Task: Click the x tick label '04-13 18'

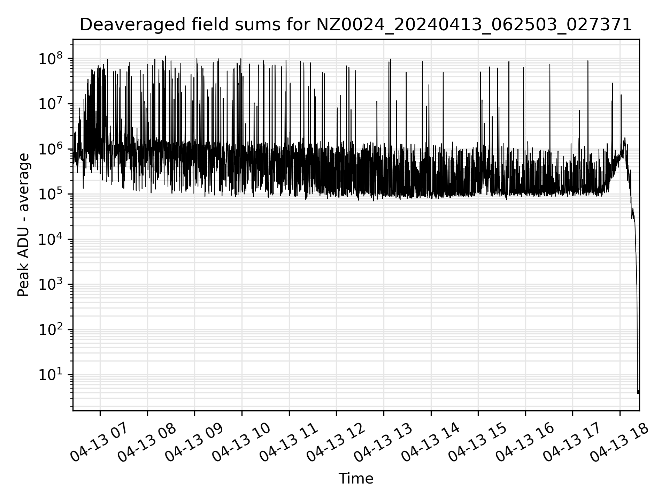Action: pyautogui.click(x=619, y=443)
